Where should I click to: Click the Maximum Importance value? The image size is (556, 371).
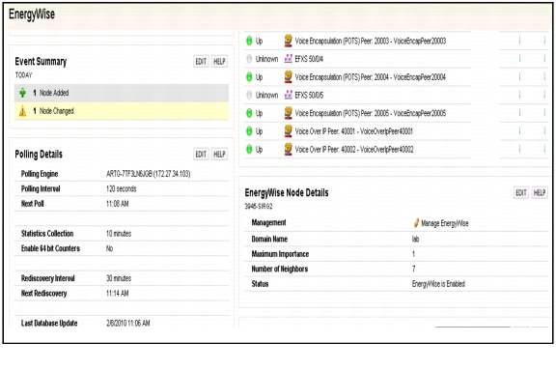click(x=413, y=254)
